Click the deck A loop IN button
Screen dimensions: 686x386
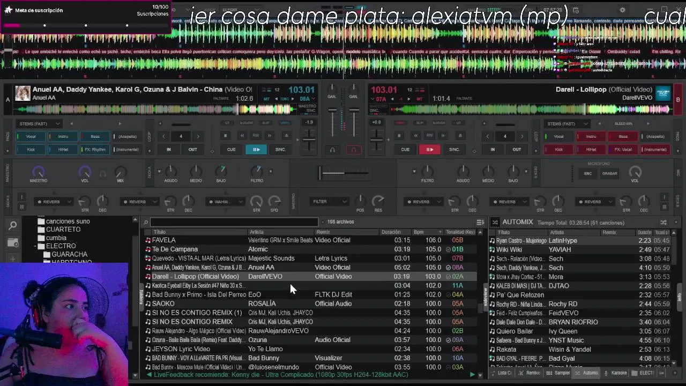168,150
